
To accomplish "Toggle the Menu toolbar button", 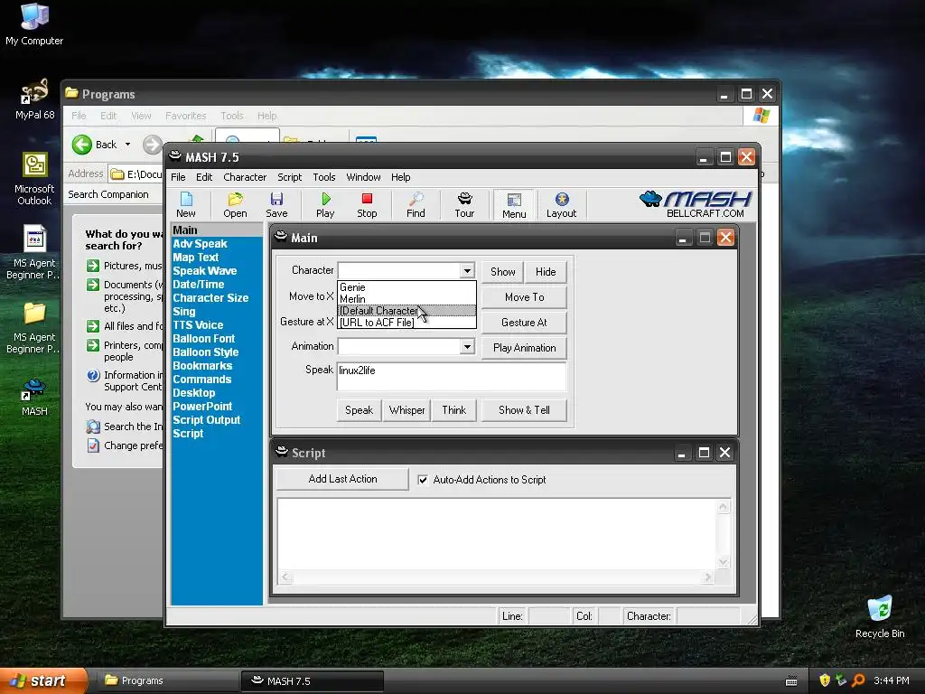I will [x=514, y=205].
